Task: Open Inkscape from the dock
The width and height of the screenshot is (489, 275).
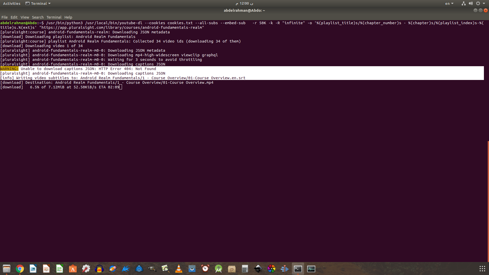Action: click(x=258, y=269)
